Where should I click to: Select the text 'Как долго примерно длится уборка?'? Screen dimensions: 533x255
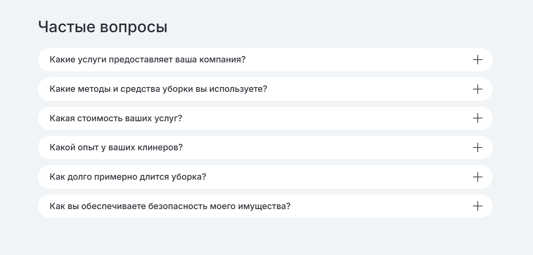128,177
